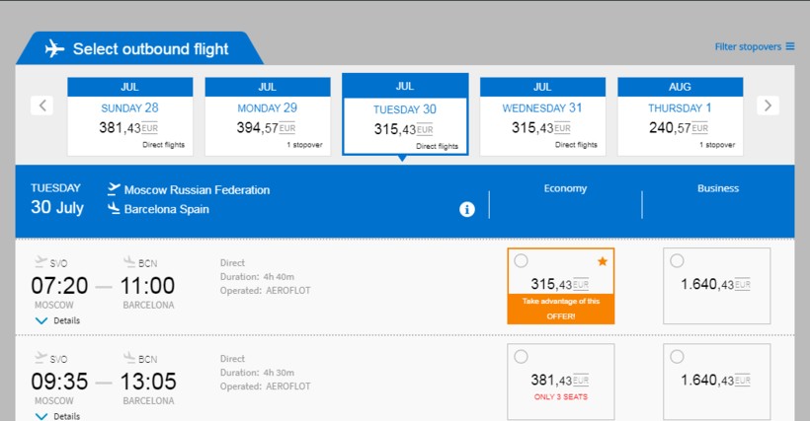
Task: Show later dates with the right arrow
Action: click(769, 105)
